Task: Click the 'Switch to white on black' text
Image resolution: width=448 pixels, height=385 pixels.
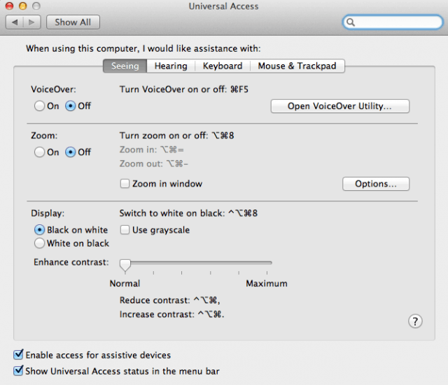Action: point(188,213)
